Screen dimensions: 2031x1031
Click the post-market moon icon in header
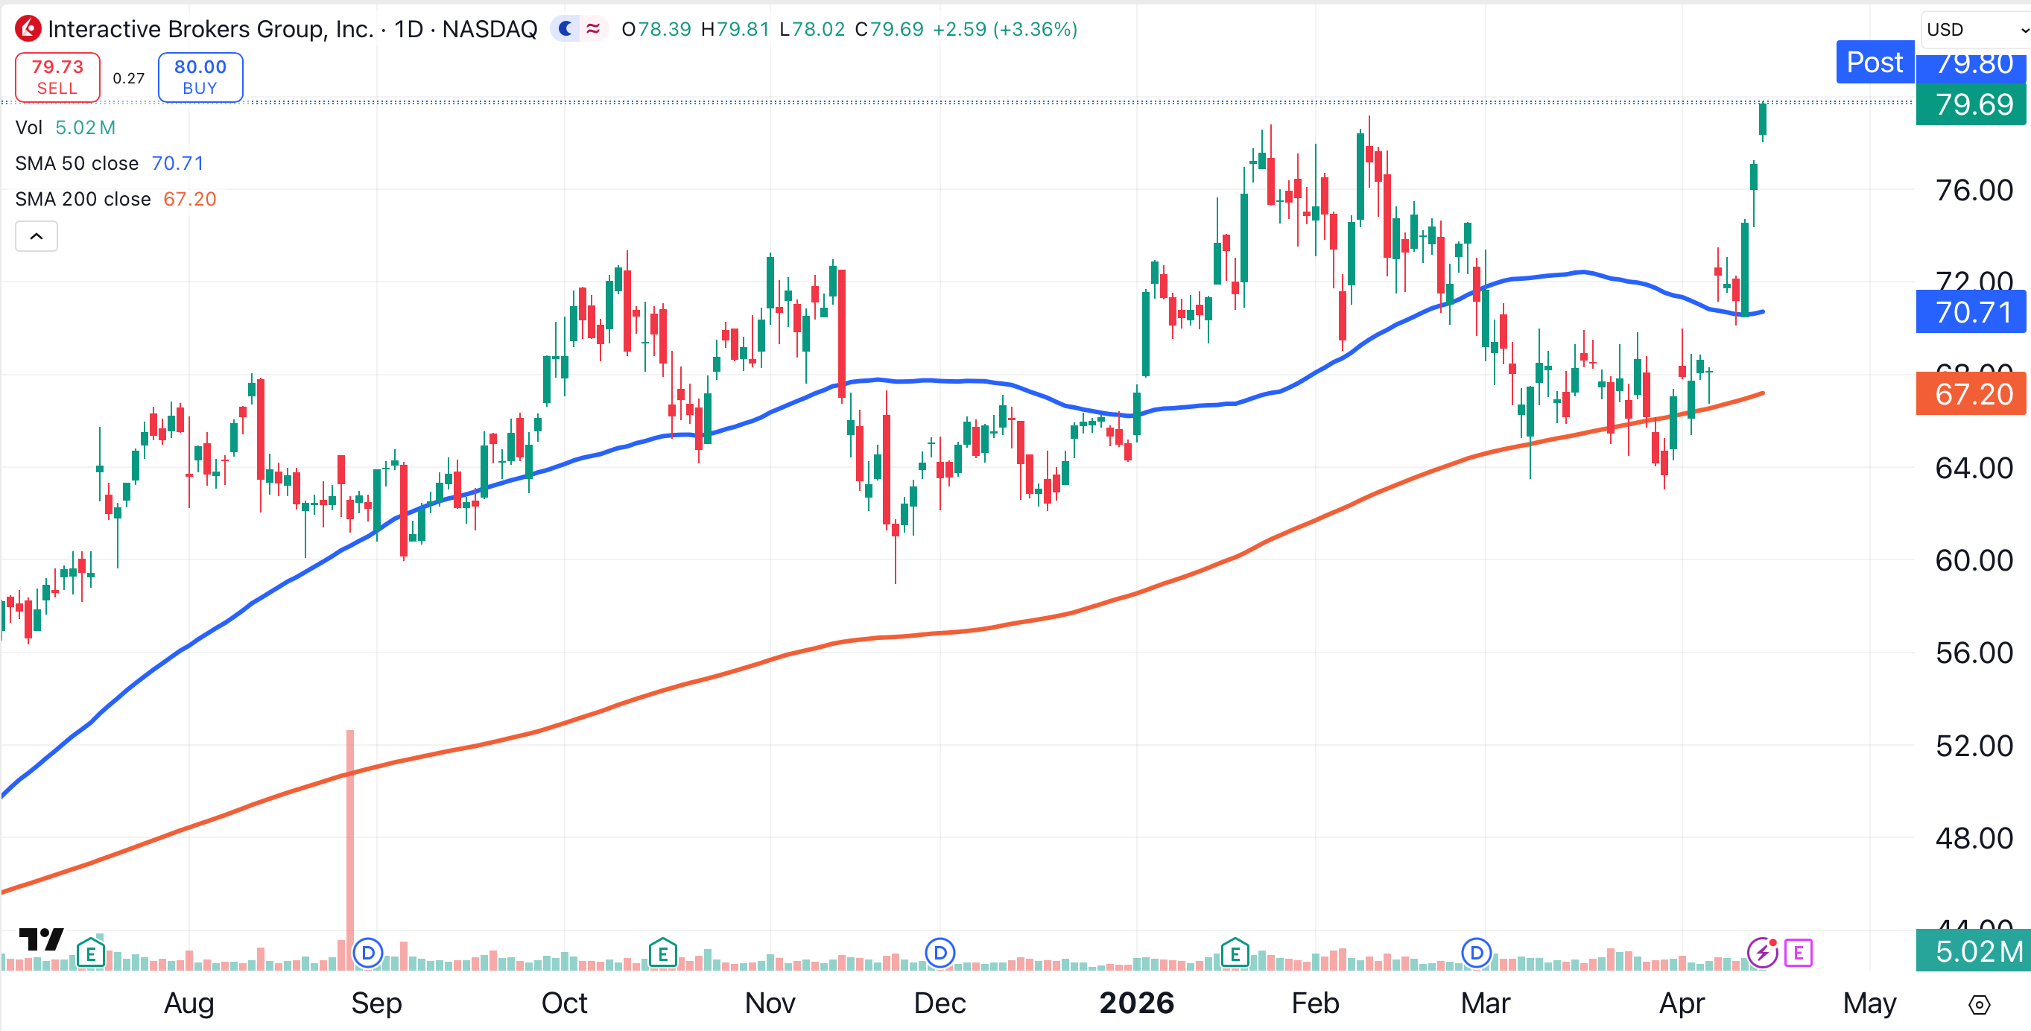pos(565,29)
